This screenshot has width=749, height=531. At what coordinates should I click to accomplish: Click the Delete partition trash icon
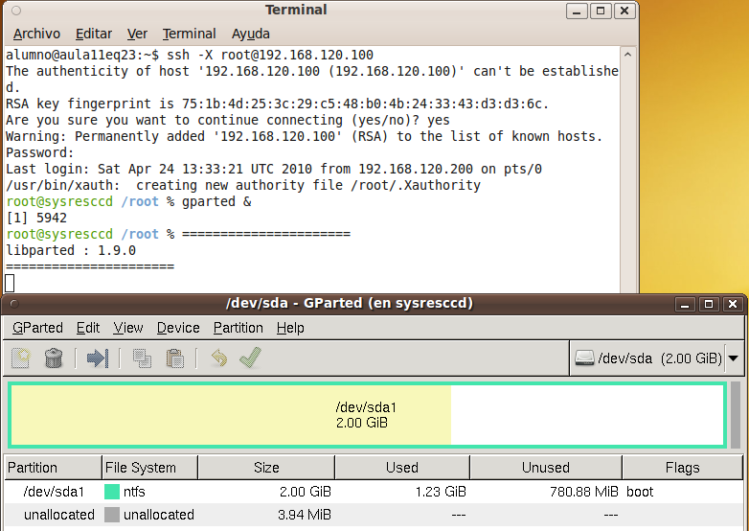54,358
